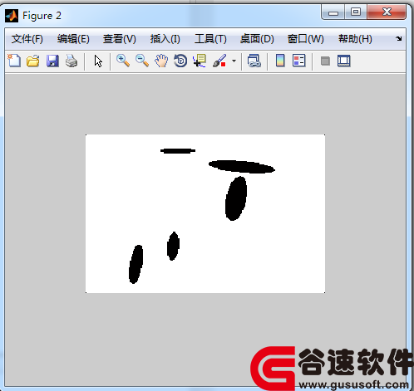Image resolution: width=414 pixels, height=391 pixels.
Task: Open file using the folder icon
Action: click(x=33, y=61)
